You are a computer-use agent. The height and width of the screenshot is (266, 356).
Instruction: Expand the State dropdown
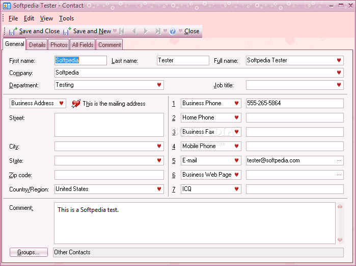pos(159,160)
